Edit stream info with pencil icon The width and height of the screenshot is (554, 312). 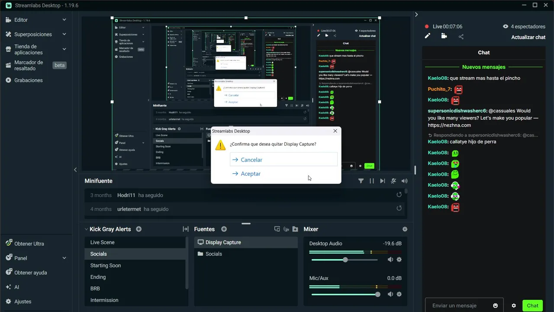[x=428, y=36]
